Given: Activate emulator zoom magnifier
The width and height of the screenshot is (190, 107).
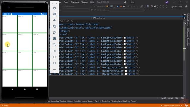Looking at the screenshot, I should point(54,45).
